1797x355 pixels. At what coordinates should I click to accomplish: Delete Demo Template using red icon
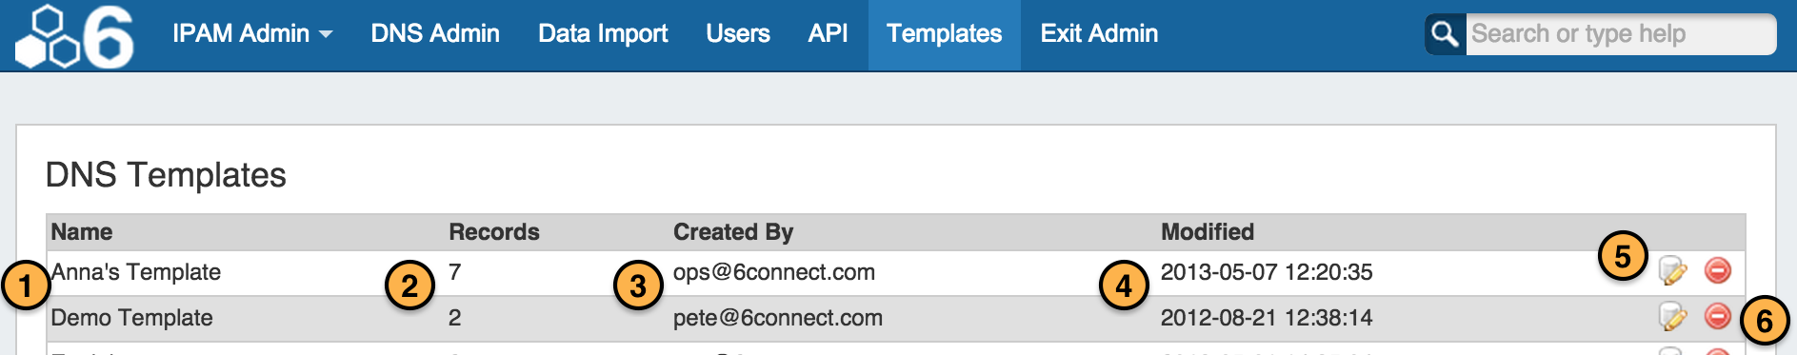click(x=1718, y=315)
